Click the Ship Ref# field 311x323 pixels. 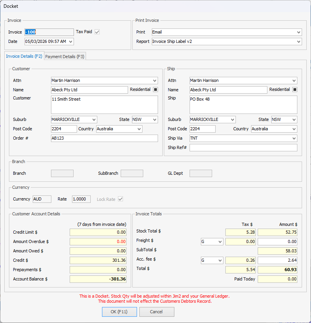pyautogui.click(x=243, y=148)
